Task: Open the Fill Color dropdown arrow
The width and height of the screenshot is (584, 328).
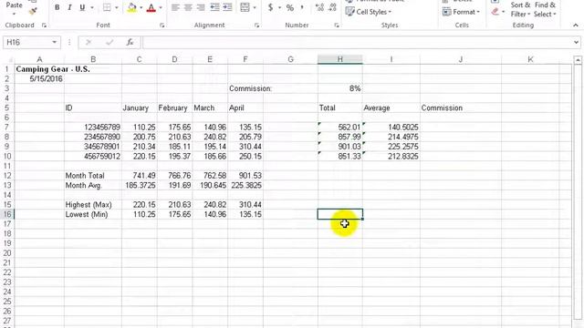Action: click(x=141, y=7)
